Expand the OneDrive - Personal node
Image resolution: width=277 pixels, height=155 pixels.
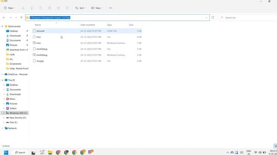2,74
